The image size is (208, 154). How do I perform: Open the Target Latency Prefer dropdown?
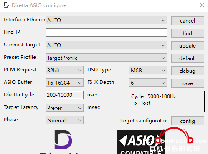click(x=64, y=108)
